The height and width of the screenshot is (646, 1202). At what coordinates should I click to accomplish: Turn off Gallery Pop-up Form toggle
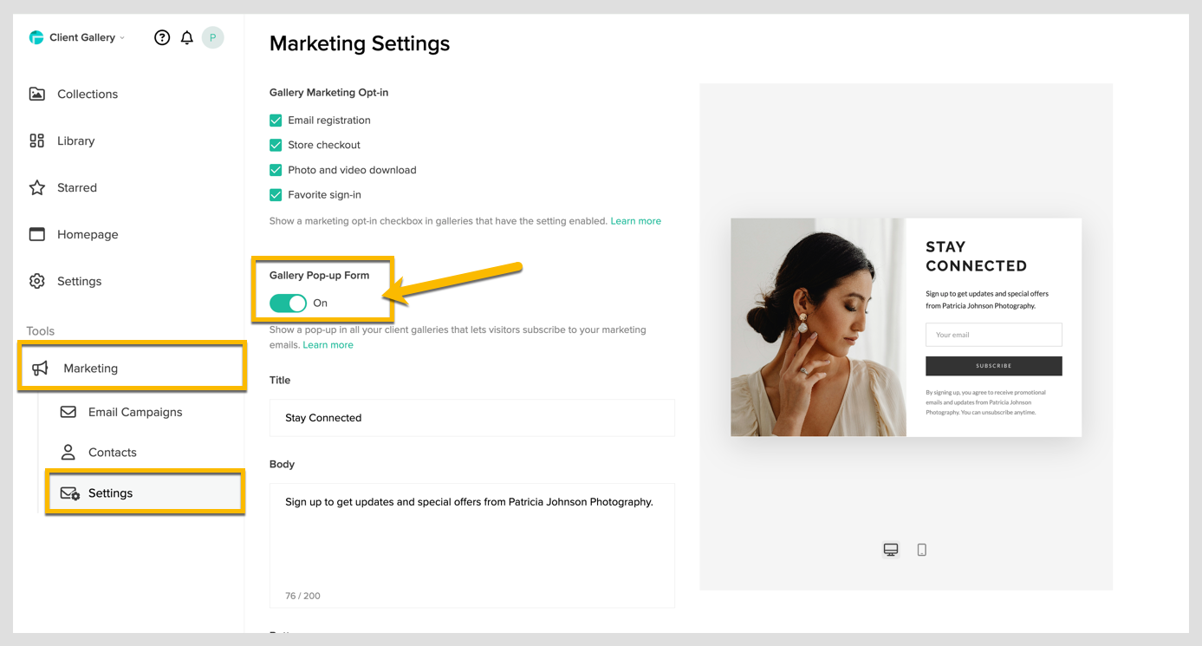click(x=288, y=303)
